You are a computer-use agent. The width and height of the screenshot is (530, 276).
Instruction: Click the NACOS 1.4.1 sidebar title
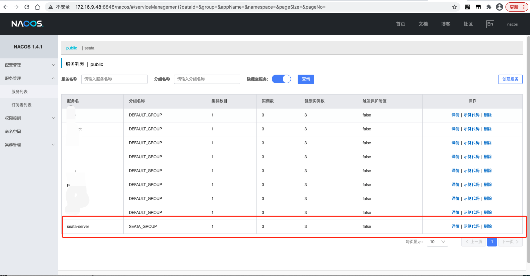click(28, 47)
